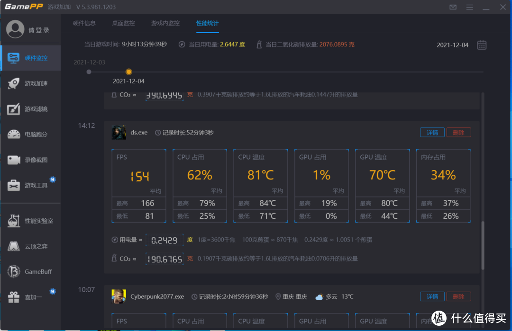
Task: Switch to 游戏内监控 tab
Action: 165,23
